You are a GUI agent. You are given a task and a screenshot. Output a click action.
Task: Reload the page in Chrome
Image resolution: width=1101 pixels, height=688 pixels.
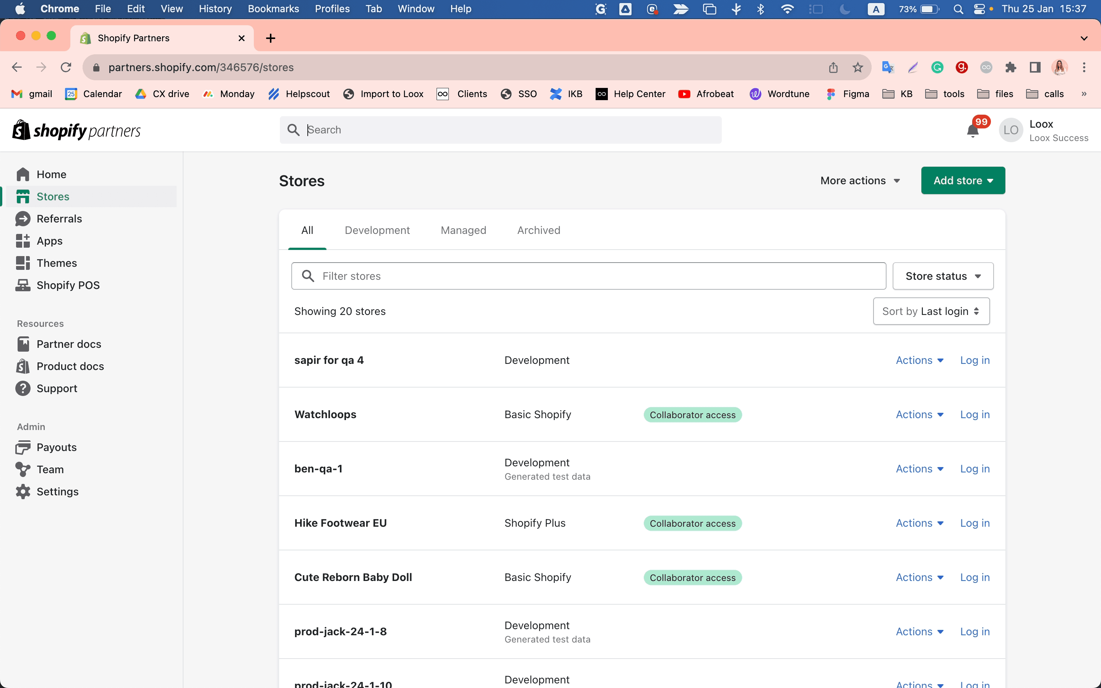click(66, 67)
